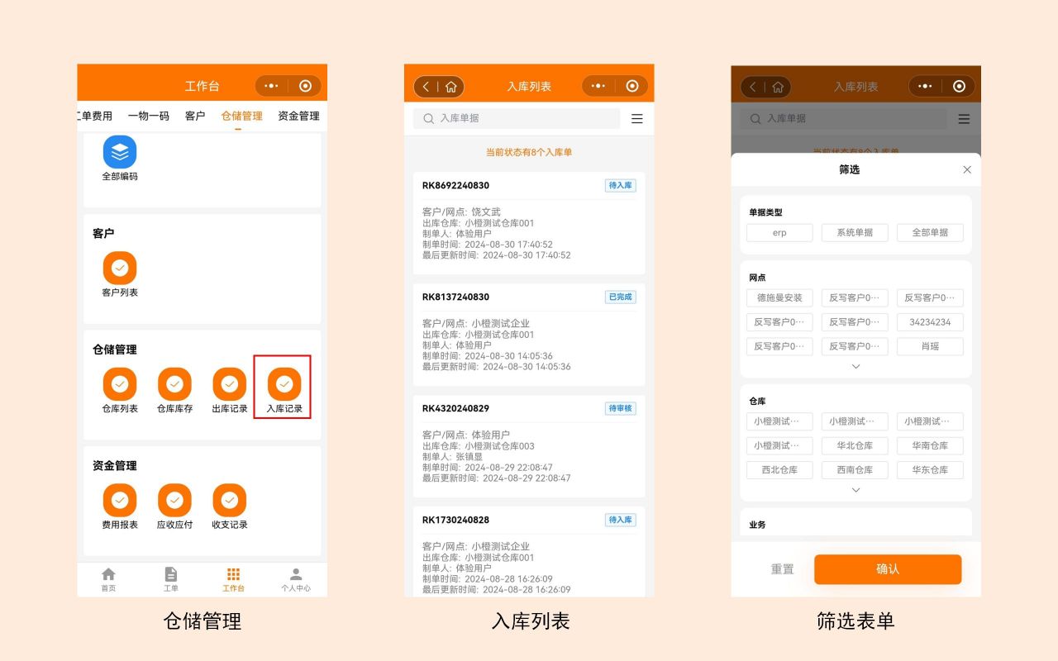Open the 入库记录 icon

[284, 384]
